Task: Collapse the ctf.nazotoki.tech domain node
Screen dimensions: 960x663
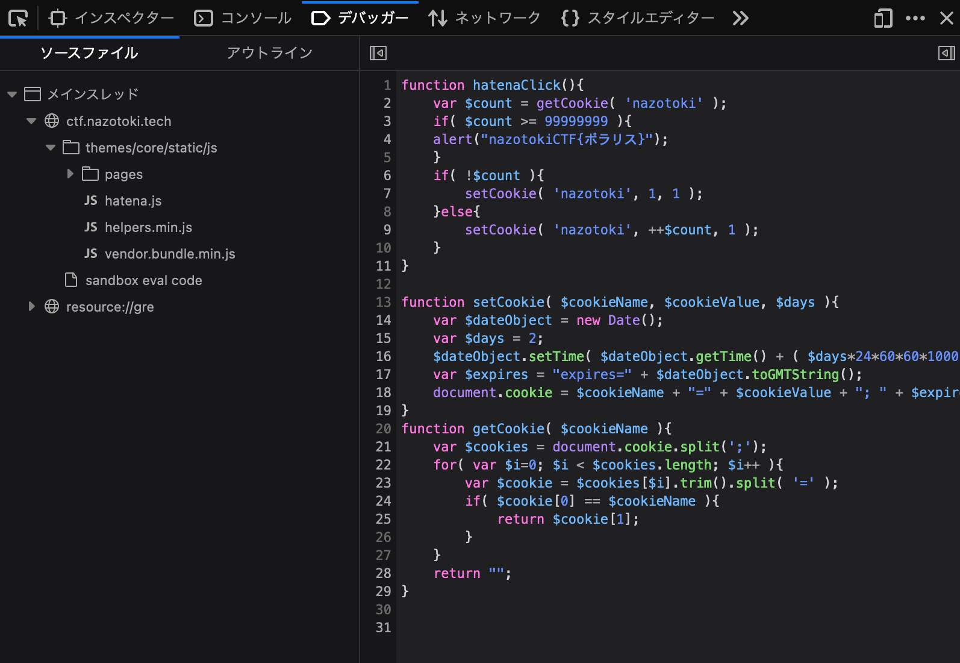Action: tap(31, 121)
